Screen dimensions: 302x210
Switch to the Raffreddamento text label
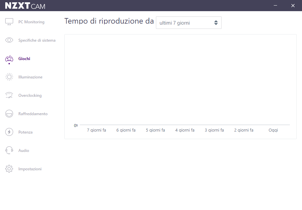(33, 114)
